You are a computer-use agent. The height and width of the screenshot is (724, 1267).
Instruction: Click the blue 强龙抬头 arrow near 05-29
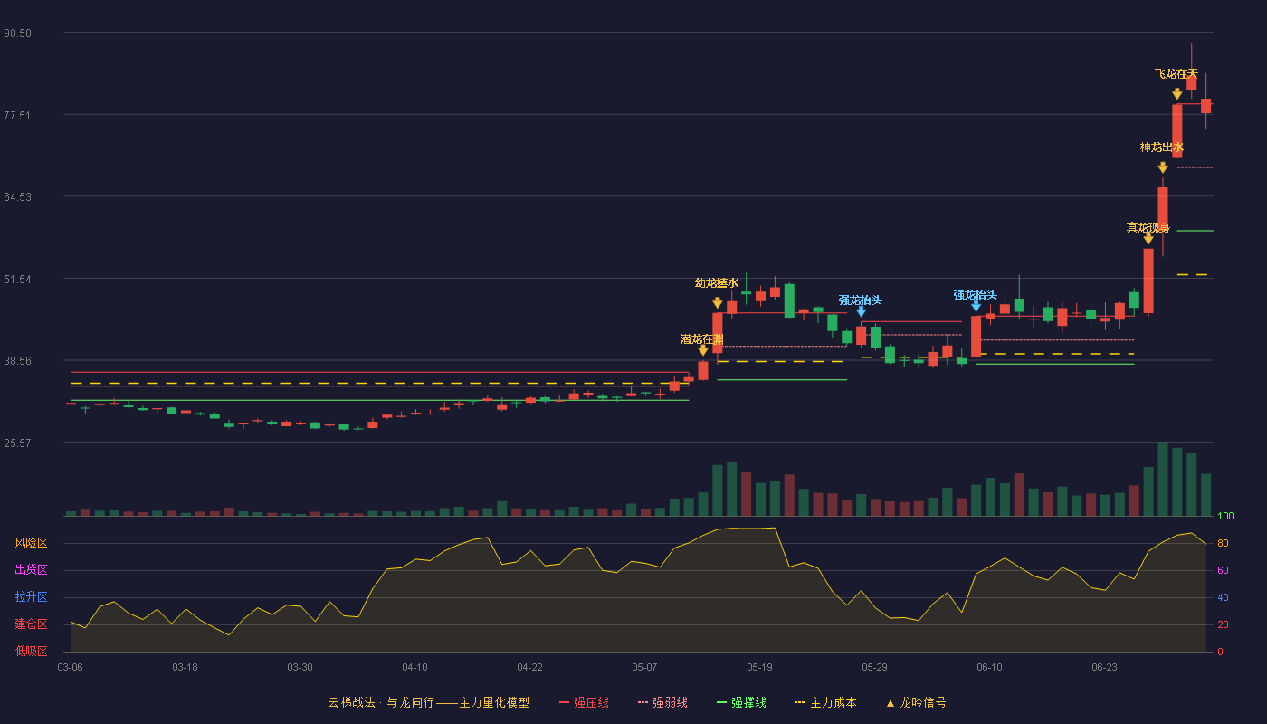point(861,311)
